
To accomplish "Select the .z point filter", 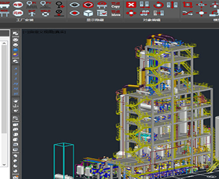I will [15, 79].
